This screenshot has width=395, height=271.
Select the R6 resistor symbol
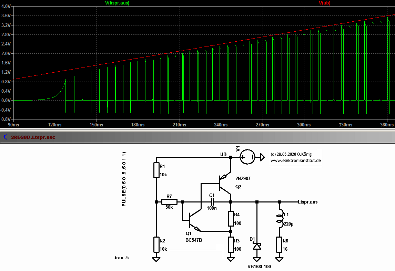coord(278,245)
